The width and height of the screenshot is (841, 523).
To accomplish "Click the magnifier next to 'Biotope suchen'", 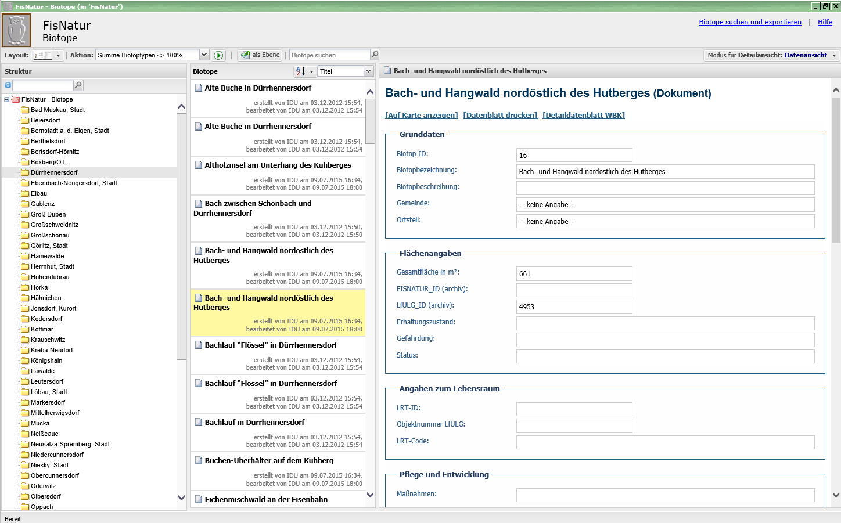I will [x=375, y=55].
